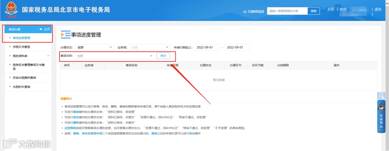Open the 办理状态 dropdown
Viewport: 389px width, 151px height.
click(x=95, y=47)
